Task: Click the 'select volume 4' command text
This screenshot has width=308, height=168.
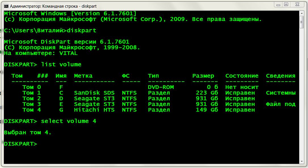Action: click(x=68, y=121)
